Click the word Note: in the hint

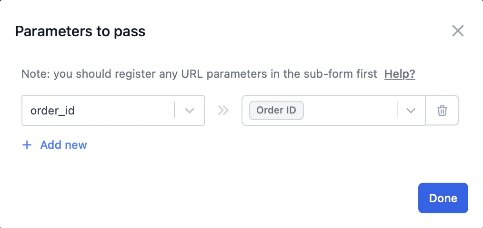(x=36, y=74)
